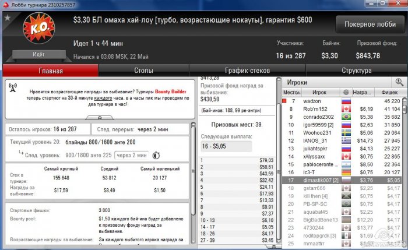408x250 pixels.
Task: Click Argentina flag next to pabloceronte
Action: 346,164
